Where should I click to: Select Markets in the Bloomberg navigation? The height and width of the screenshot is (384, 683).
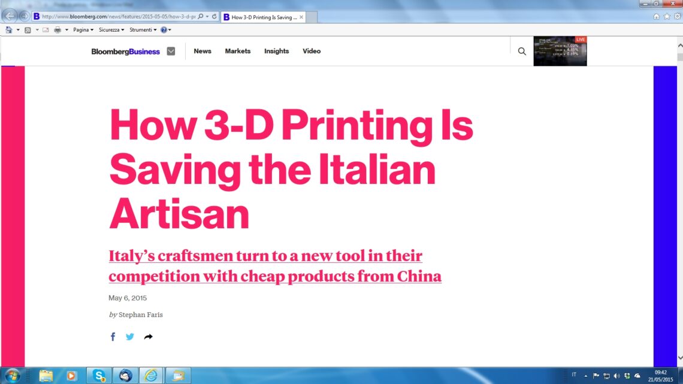tap(238, 52)
